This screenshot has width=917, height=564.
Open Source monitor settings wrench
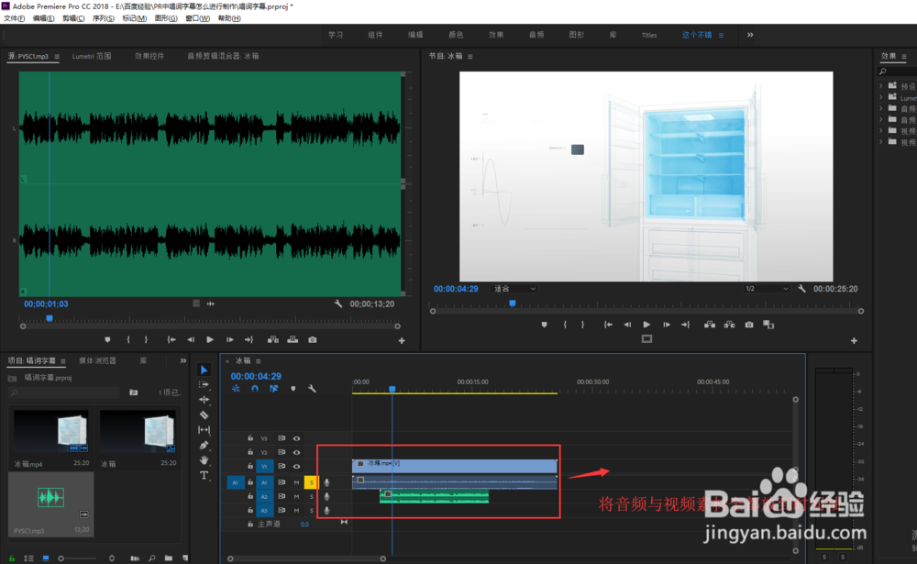click(338, 304)
